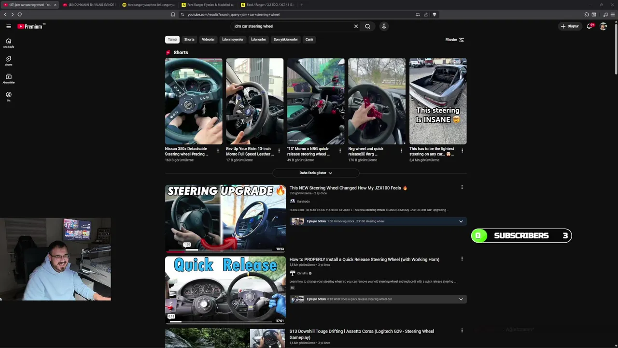
Task: Click the Oluştur create button
Action: tap(570, 27)
